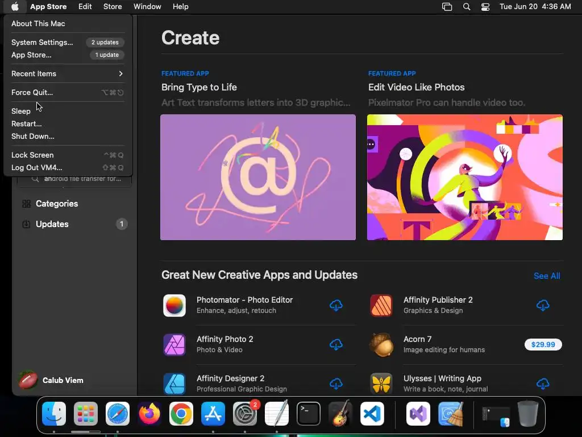Choose Sleep from the Apple menu
Screen dimensions: 582x437
(x=68, y=111)
